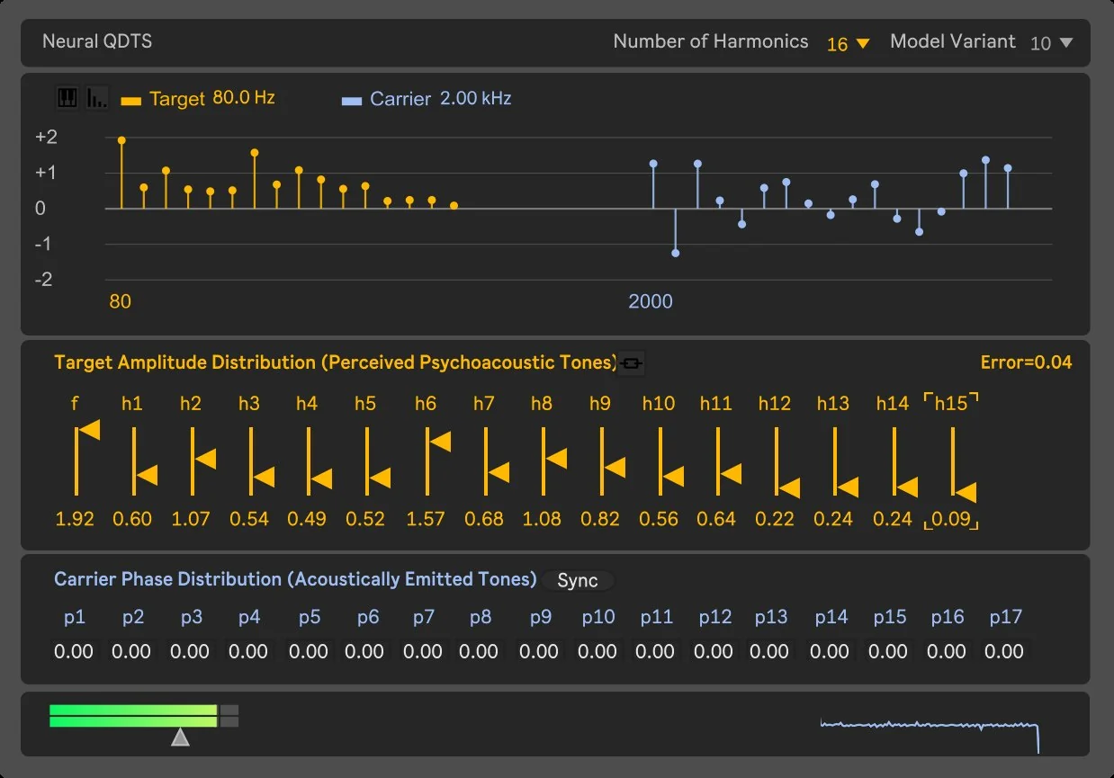
Task: Click the p17 phase value field
Action: (1004, 652)
